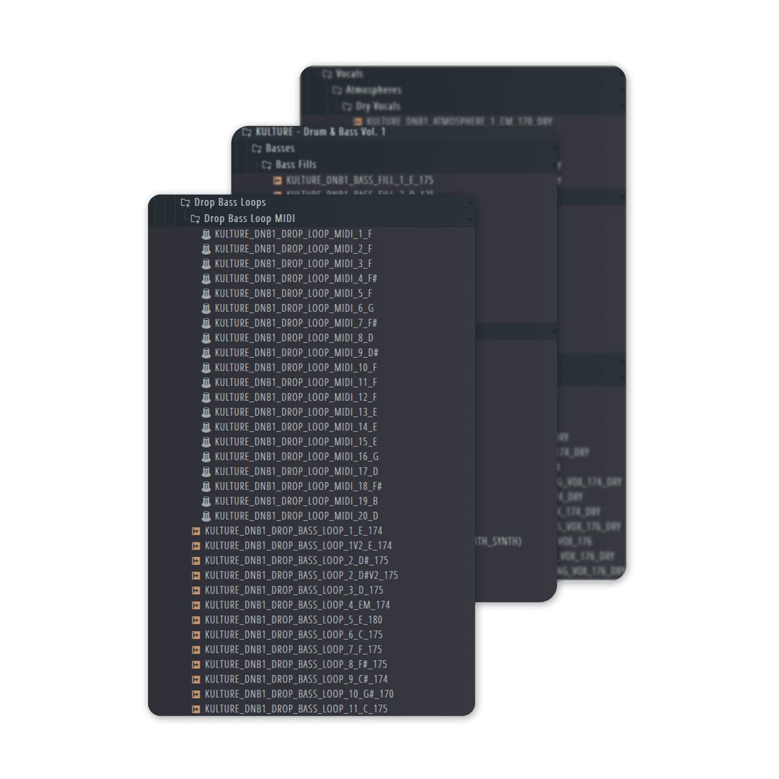Expand the Bass Fills folder

267,165
